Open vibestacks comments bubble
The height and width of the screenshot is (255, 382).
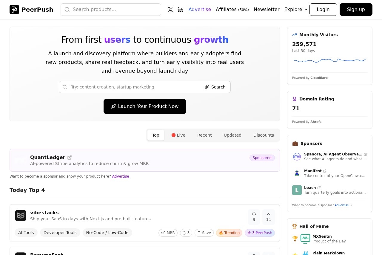[x=186, y=233]
